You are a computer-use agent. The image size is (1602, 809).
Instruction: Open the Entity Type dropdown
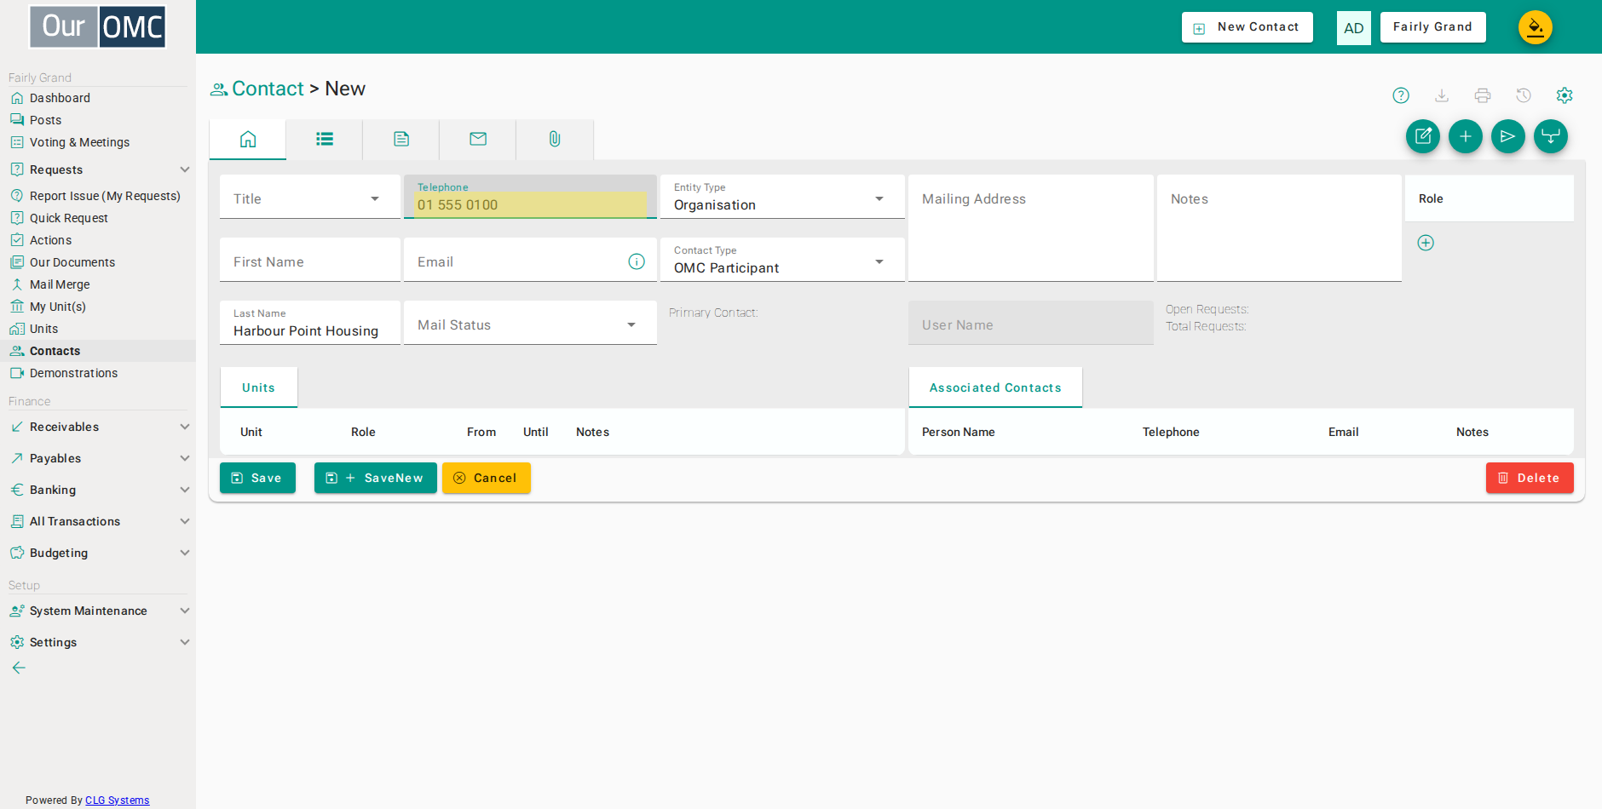pos(782,198)
